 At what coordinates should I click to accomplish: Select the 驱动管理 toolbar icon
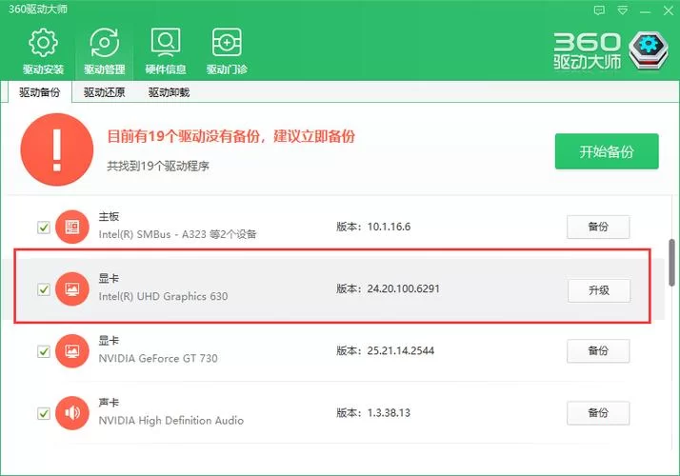tap(104, 43)
